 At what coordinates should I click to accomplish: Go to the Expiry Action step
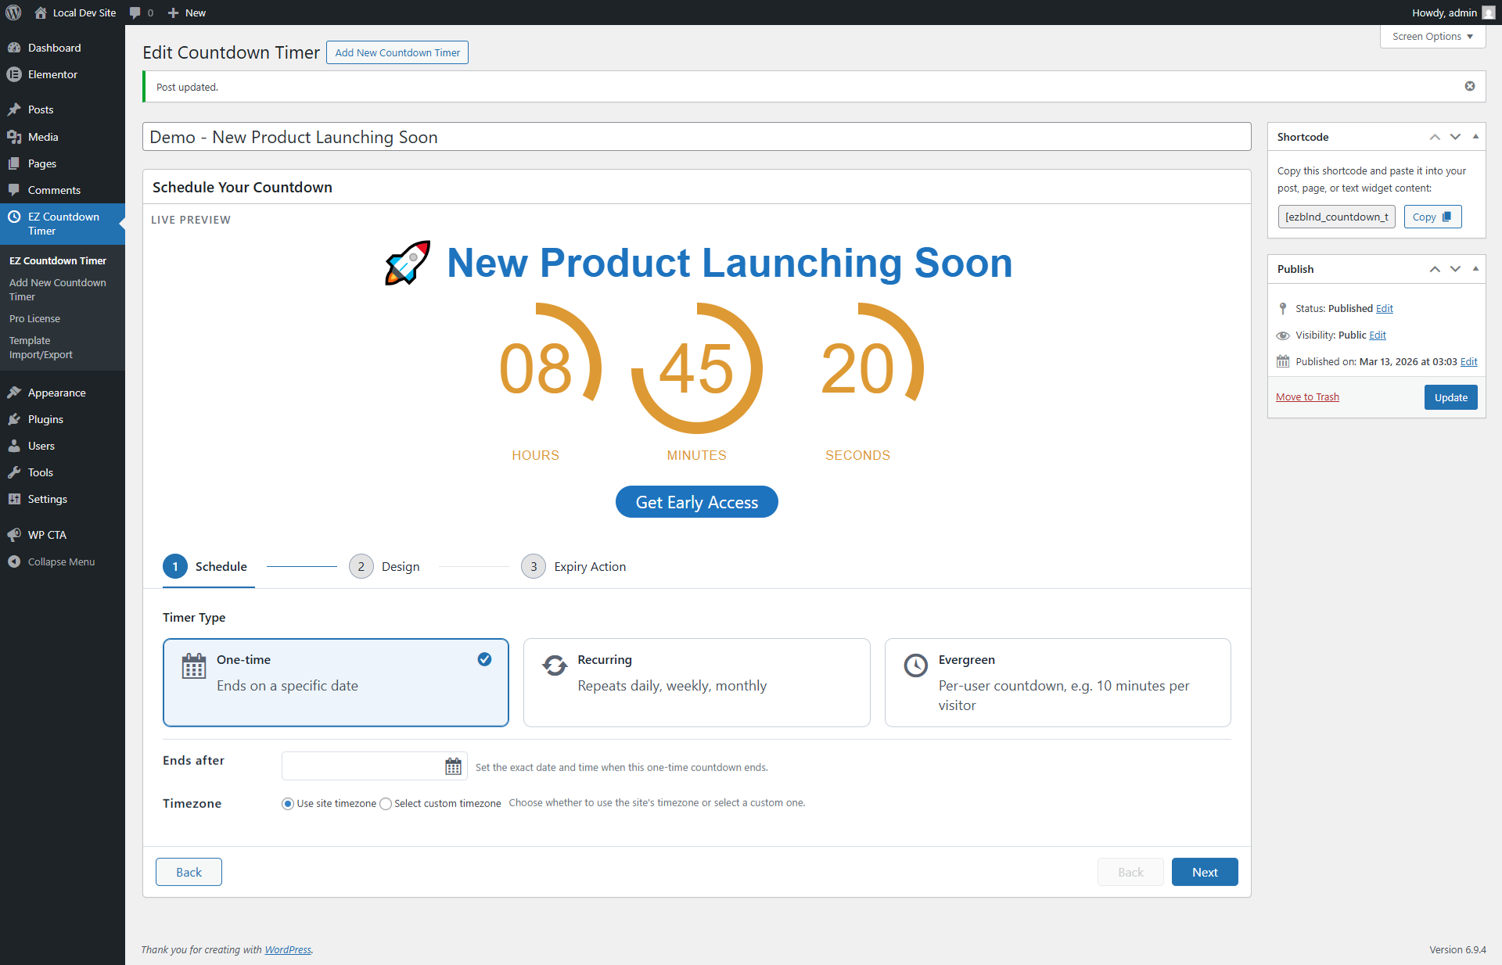[574, 566]
